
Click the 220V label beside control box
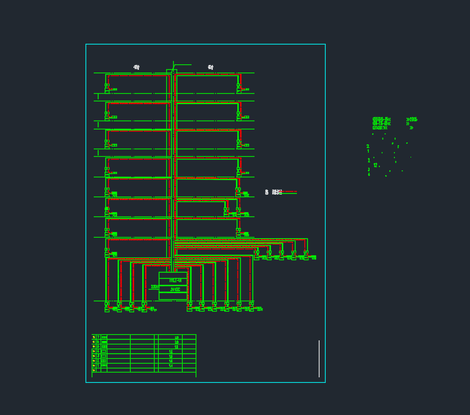coord(154,287)
